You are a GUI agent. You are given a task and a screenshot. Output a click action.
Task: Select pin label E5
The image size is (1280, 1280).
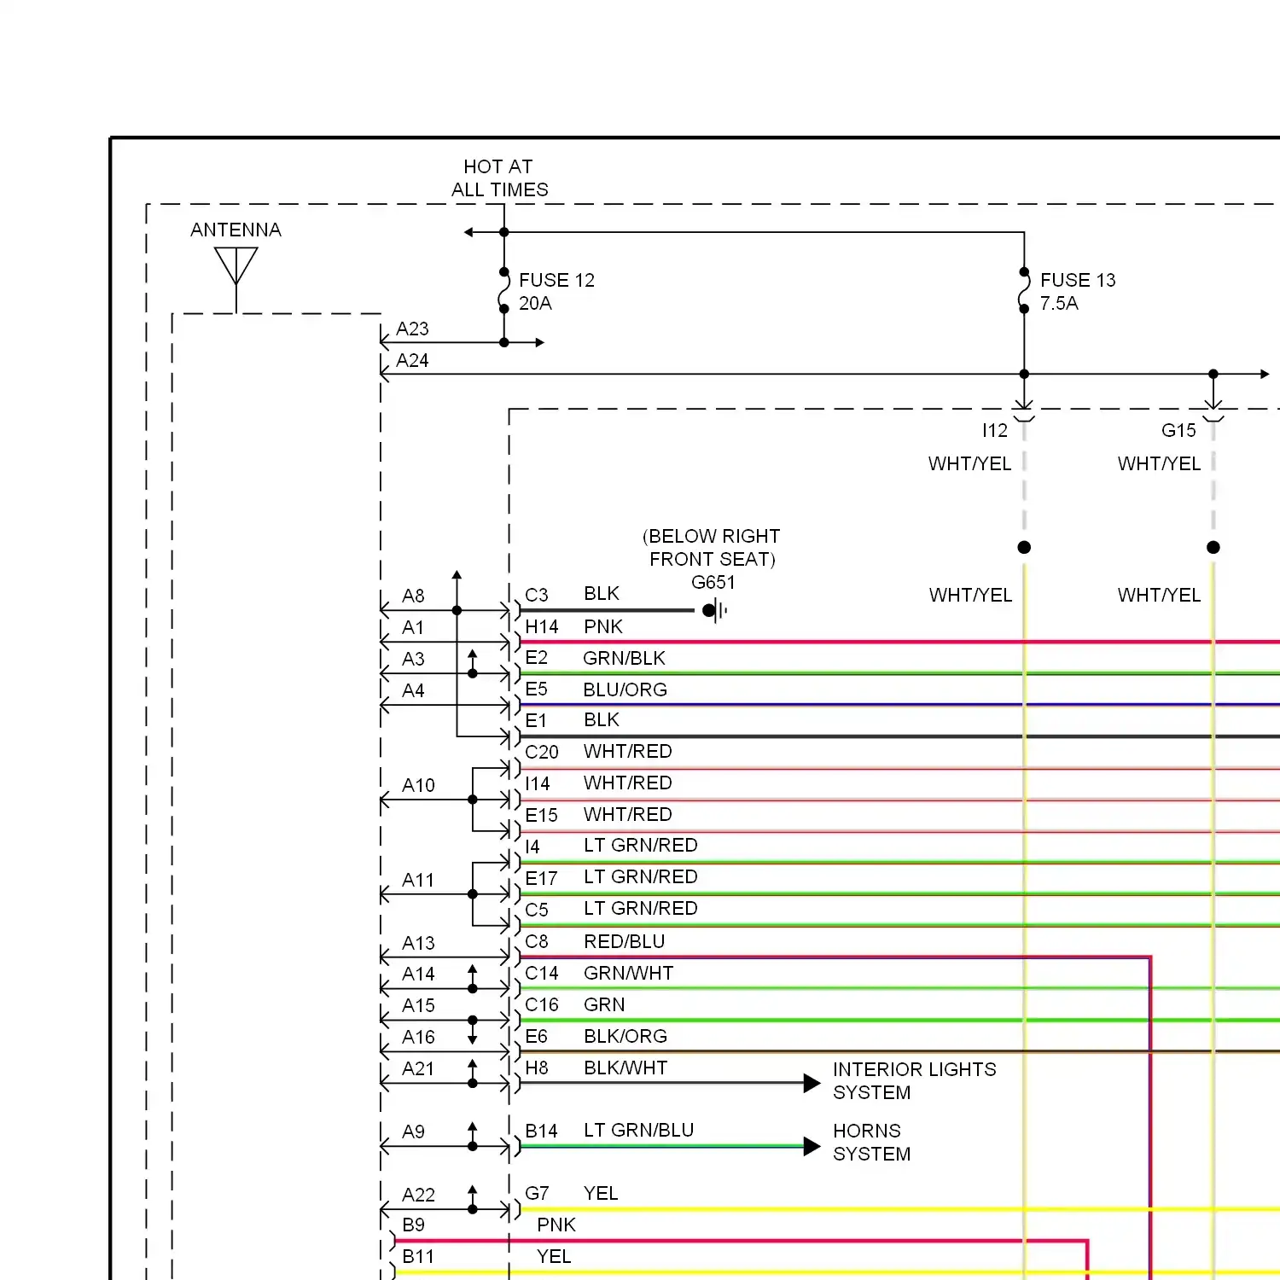(537, 689)
